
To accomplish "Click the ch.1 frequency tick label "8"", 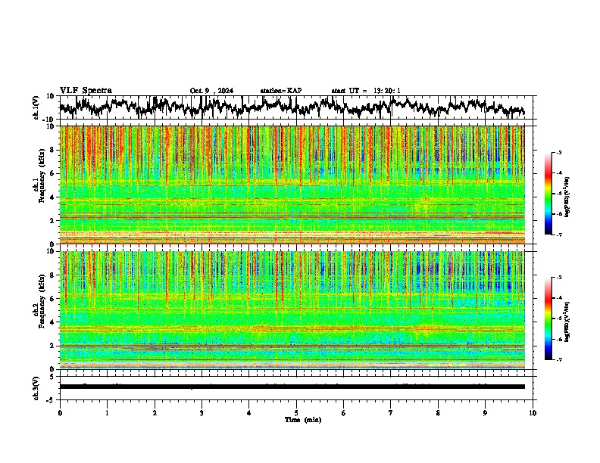I will coord(52,150).
